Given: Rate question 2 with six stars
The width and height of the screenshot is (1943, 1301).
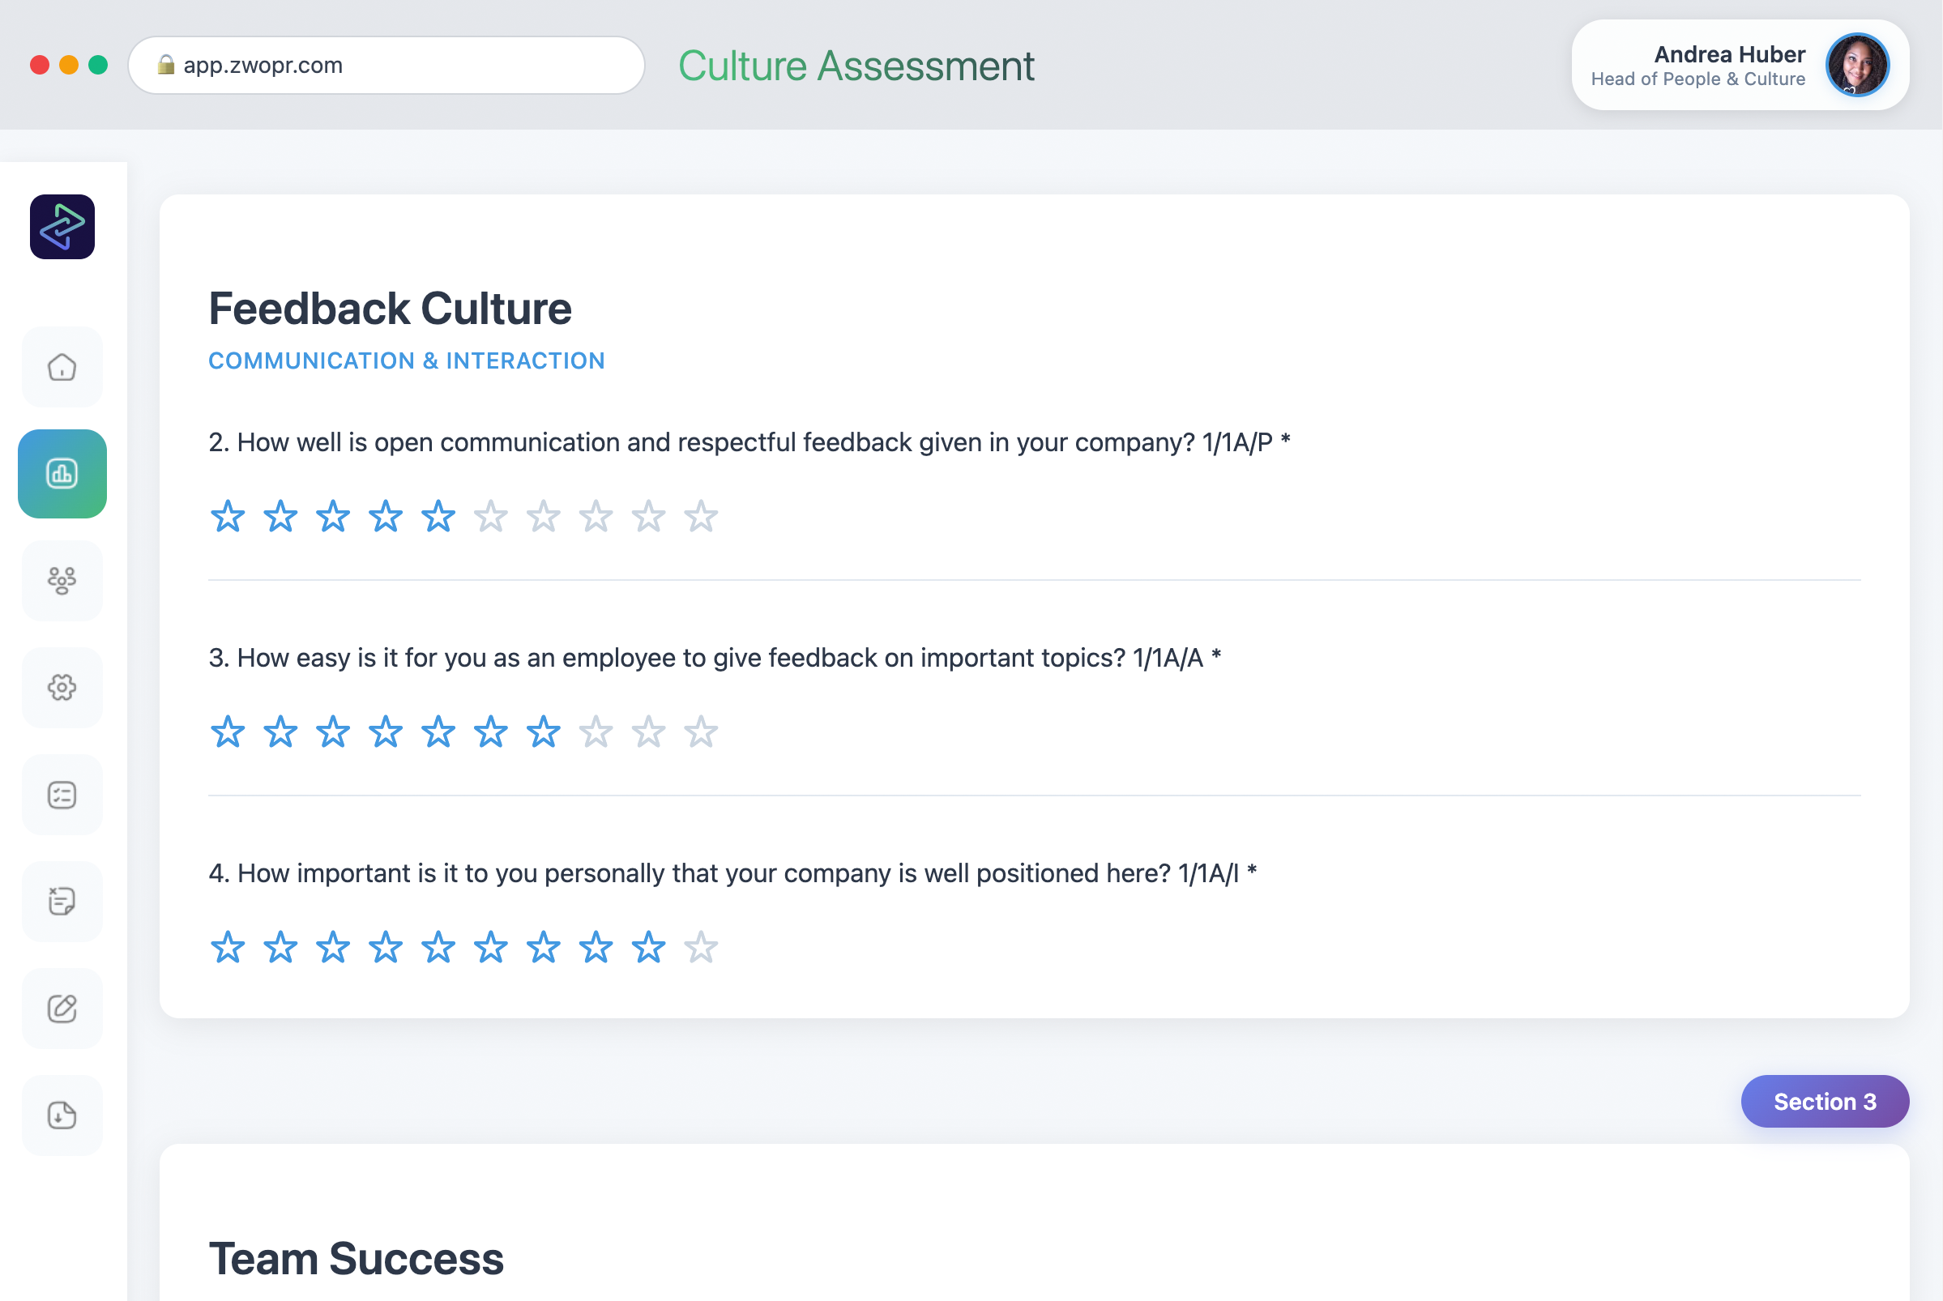Looking at the screenshot, I should click(490, 517).
